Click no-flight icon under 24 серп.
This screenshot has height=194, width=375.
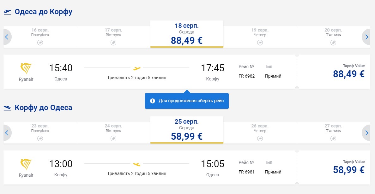[113, 138]
